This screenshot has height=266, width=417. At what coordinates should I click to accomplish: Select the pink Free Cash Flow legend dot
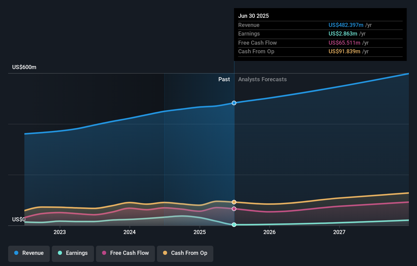(104, 253)
